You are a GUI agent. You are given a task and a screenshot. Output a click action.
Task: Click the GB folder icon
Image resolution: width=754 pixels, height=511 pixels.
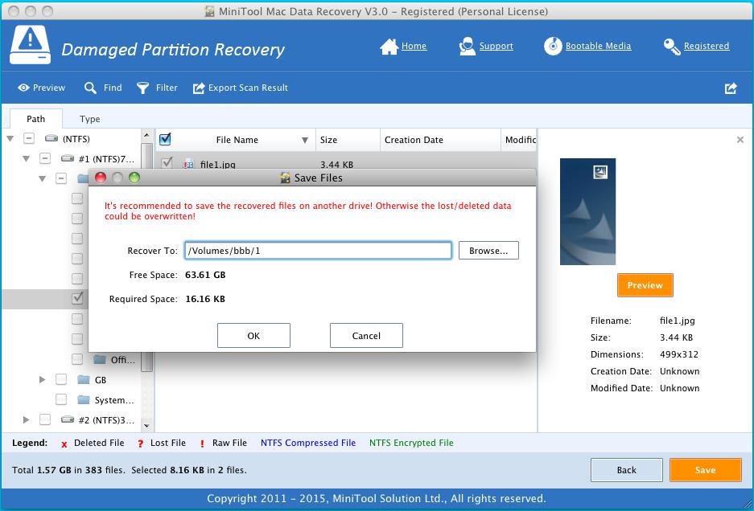[84, 380]
